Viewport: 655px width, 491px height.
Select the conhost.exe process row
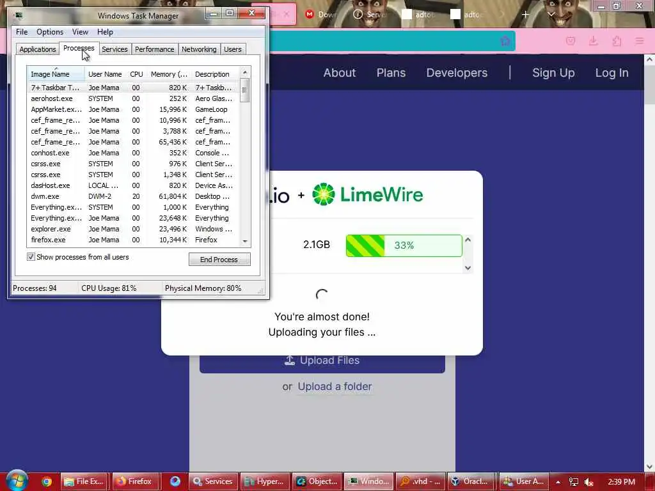(134, 153)
